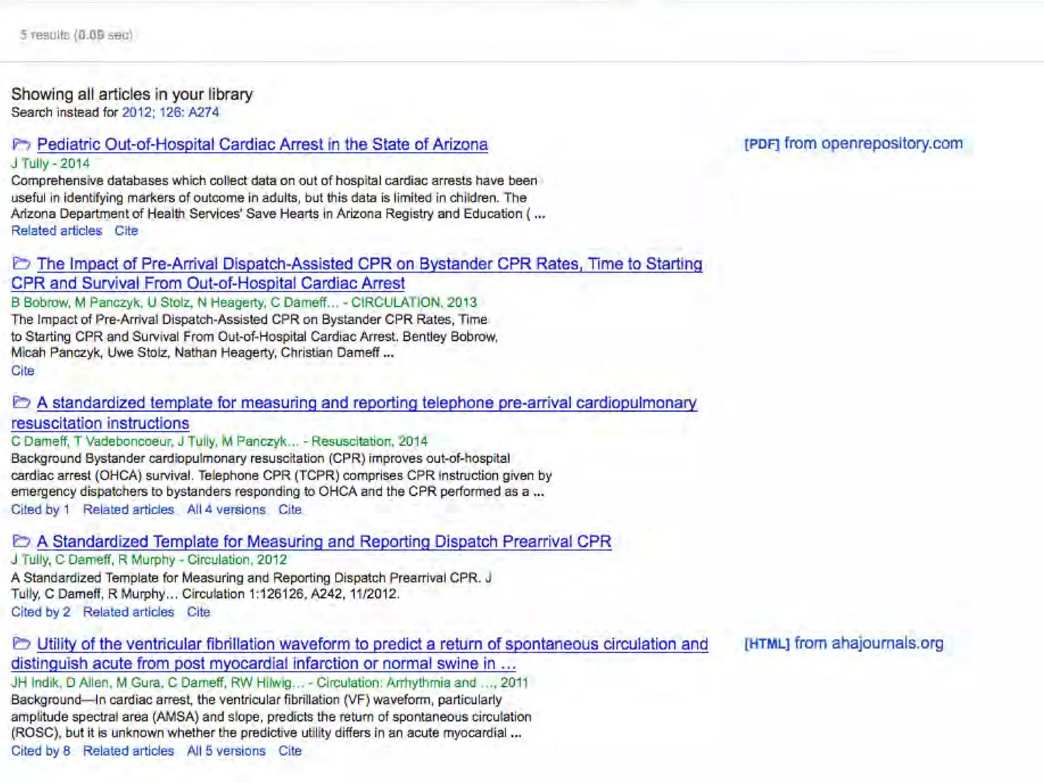Open Utility of ventricular fibrillation waveform article

[372, 644]
